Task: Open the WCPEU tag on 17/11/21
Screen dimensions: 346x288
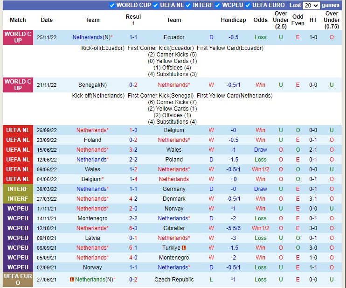Action: click(18, 209)
